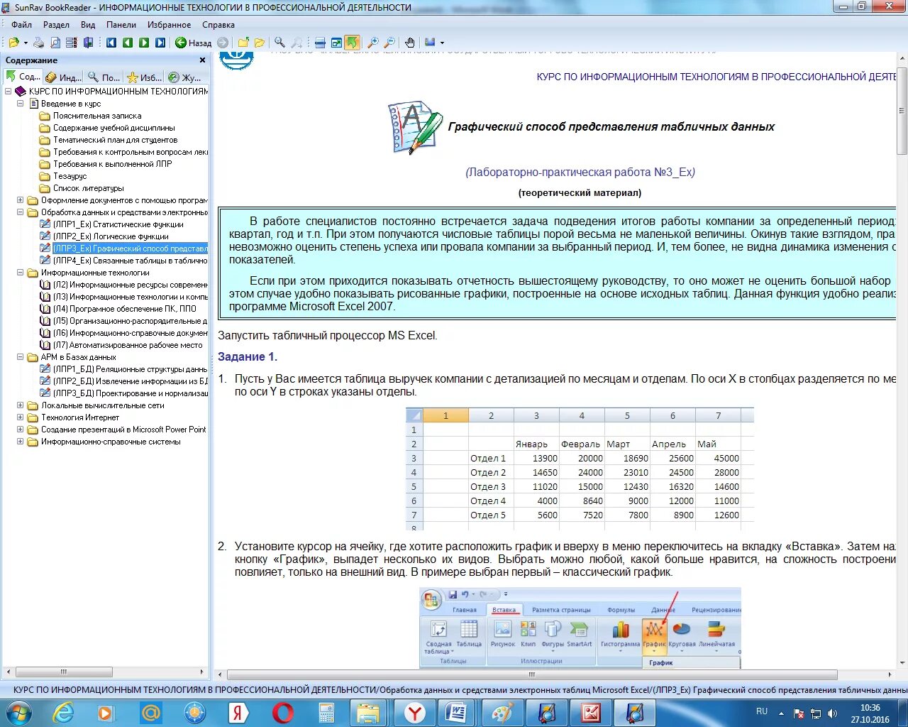
Task: Click the RU language indicator
Action: (762, 711)
